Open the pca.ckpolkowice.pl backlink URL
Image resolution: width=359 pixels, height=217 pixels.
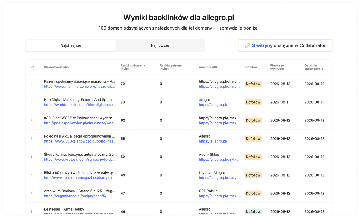pos(80,123)
